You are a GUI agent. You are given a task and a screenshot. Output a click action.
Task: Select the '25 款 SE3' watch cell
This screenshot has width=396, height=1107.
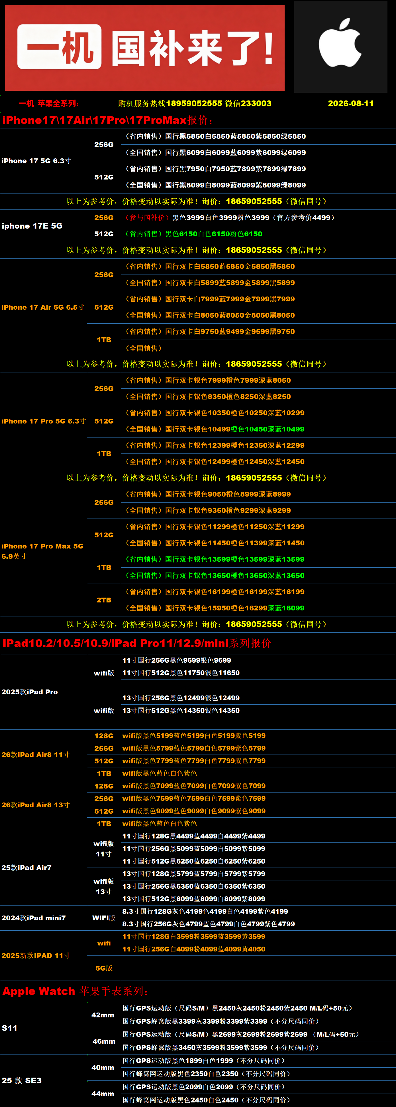click(44, 1080)
